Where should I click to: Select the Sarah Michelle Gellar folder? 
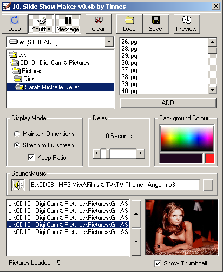(x=60, y=87)
